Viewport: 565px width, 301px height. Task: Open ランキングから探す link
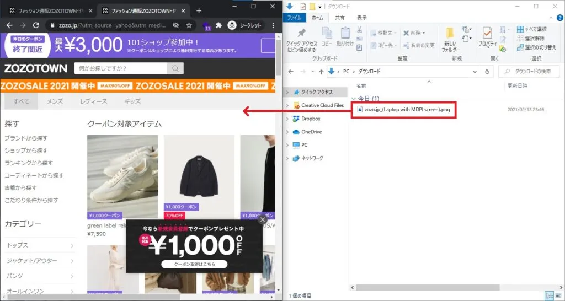click(29, 163)
